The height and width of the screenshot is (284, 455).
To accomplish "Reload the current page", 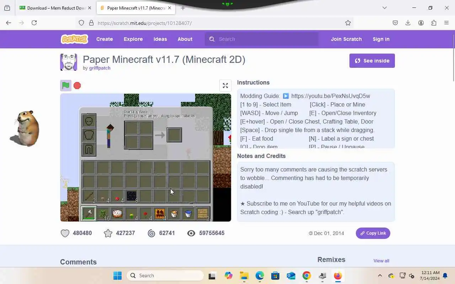I will point(34,23).
